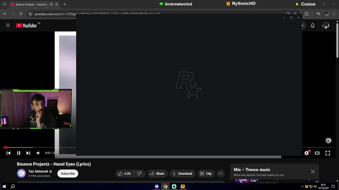Open Chrome extensions puzzle icon
The width and height of the screenshot is (339, 190).
click(x=306, y=14)
